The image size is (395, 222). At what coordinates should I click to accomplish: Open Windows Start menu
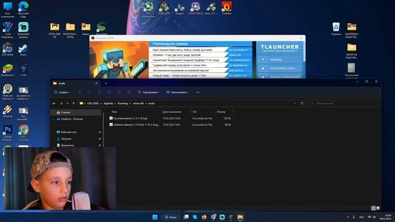155,217
